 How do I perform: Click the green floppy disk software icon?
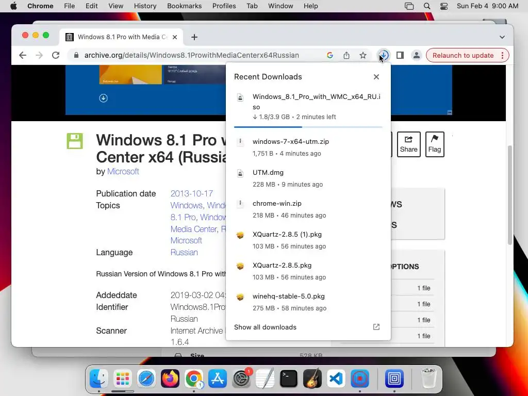point(75,141)
